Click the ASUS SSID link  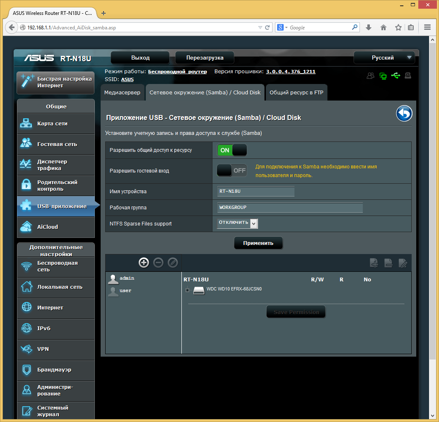click(x=128, y=79)
